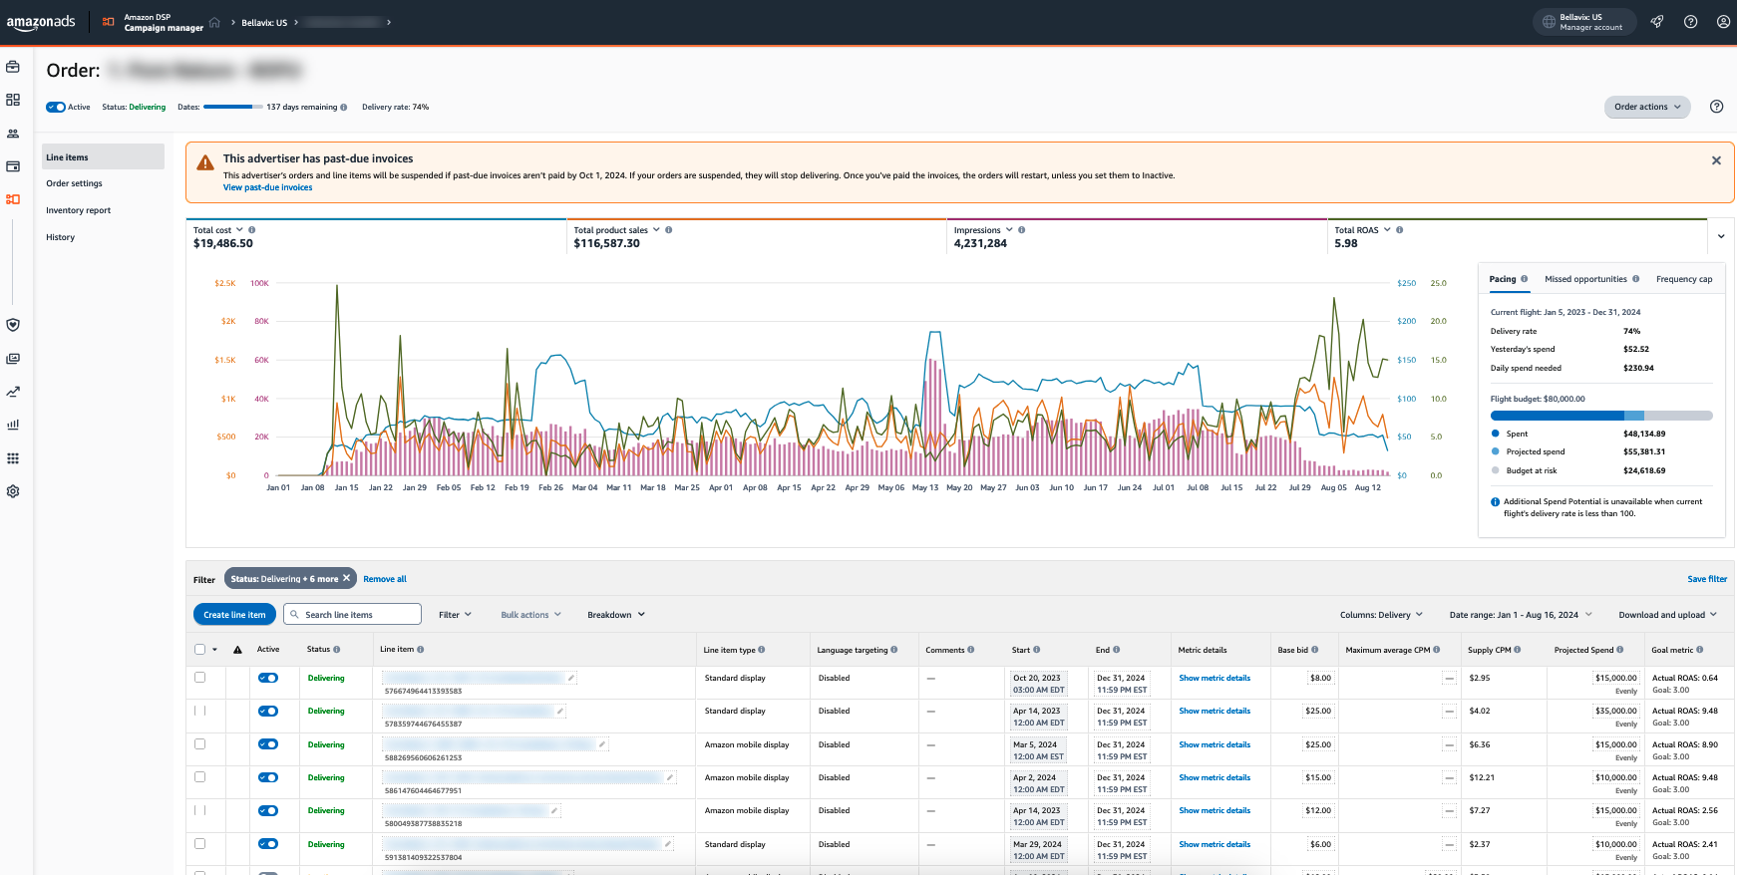Open the Breakdown dropdown

pos(615,615)
